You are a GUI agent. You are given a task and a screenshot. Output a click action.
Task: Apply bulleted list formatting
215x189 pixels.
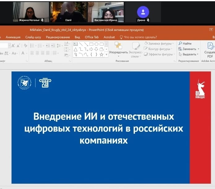[x=32, y=45]
